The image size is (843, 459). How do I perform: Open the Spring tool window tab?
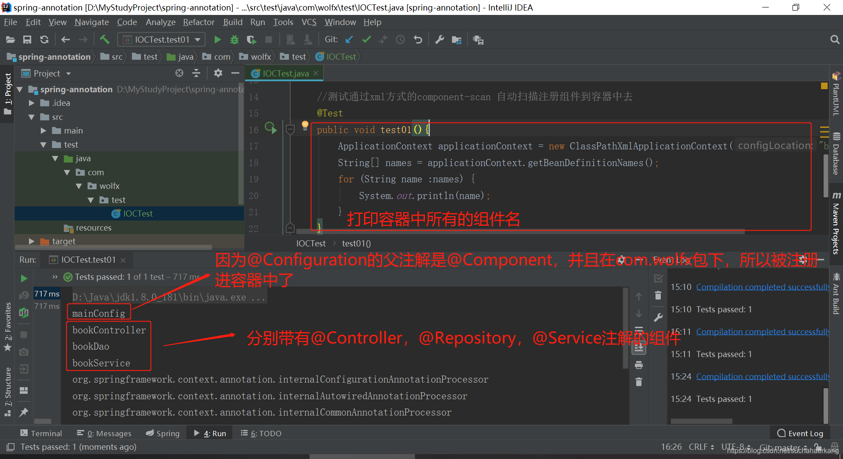(x=163, y=434)
